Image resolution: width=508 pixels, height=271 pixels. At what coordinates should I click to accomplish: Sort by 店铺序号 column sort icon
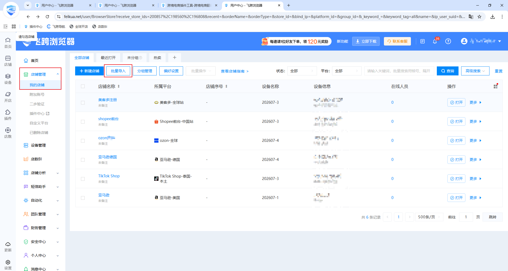226,87
